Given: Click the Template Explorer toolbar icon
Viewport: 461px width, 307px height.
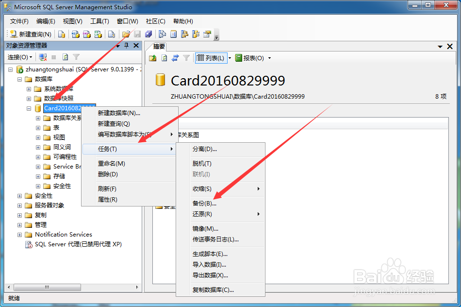Looking at the screenshot, I should 196,34.
